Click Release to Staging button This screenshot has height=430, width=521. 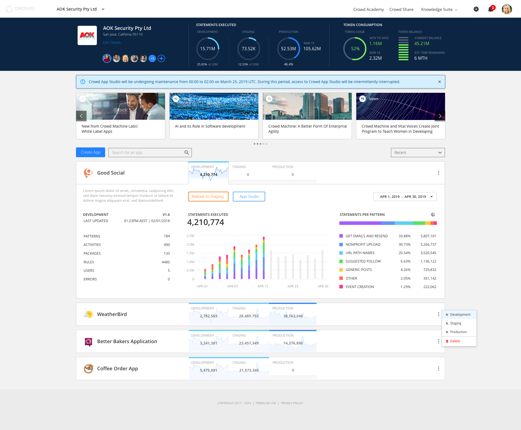point(208,197)
